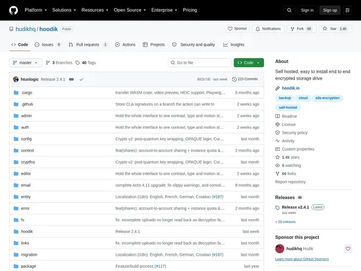Image resolution: width=361 pixels, height=271 pixels.
Task: View the 223 Commits history
Action: tap(245, 79)
